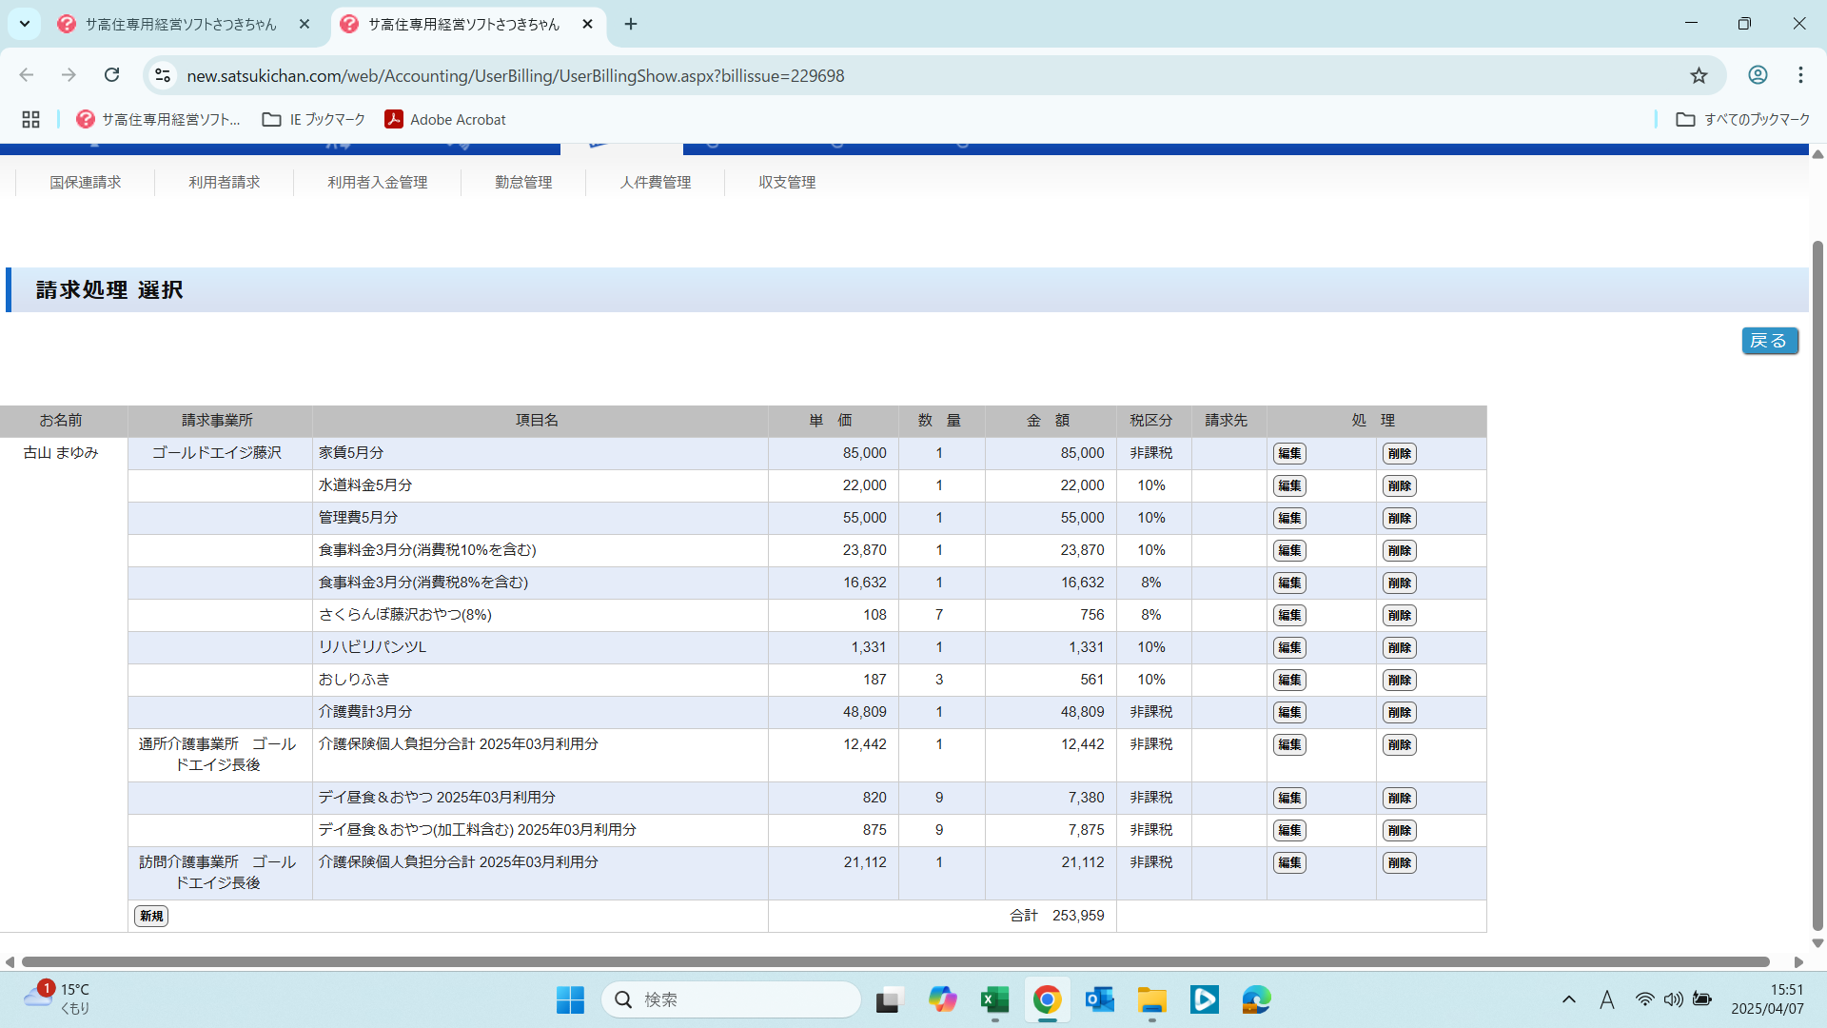The height and width of the screenshot is (1028, 1827).
Task: Open the Chrome apps grid icon
Action: pyautogui.click(x=30, y=119)
